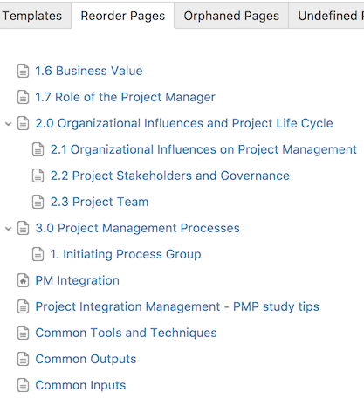Image resolution: width=364 pixels, height=413 pixels.
Task: Collapse the 3.0 Project Management Processes node
Action: coord(9,229)
